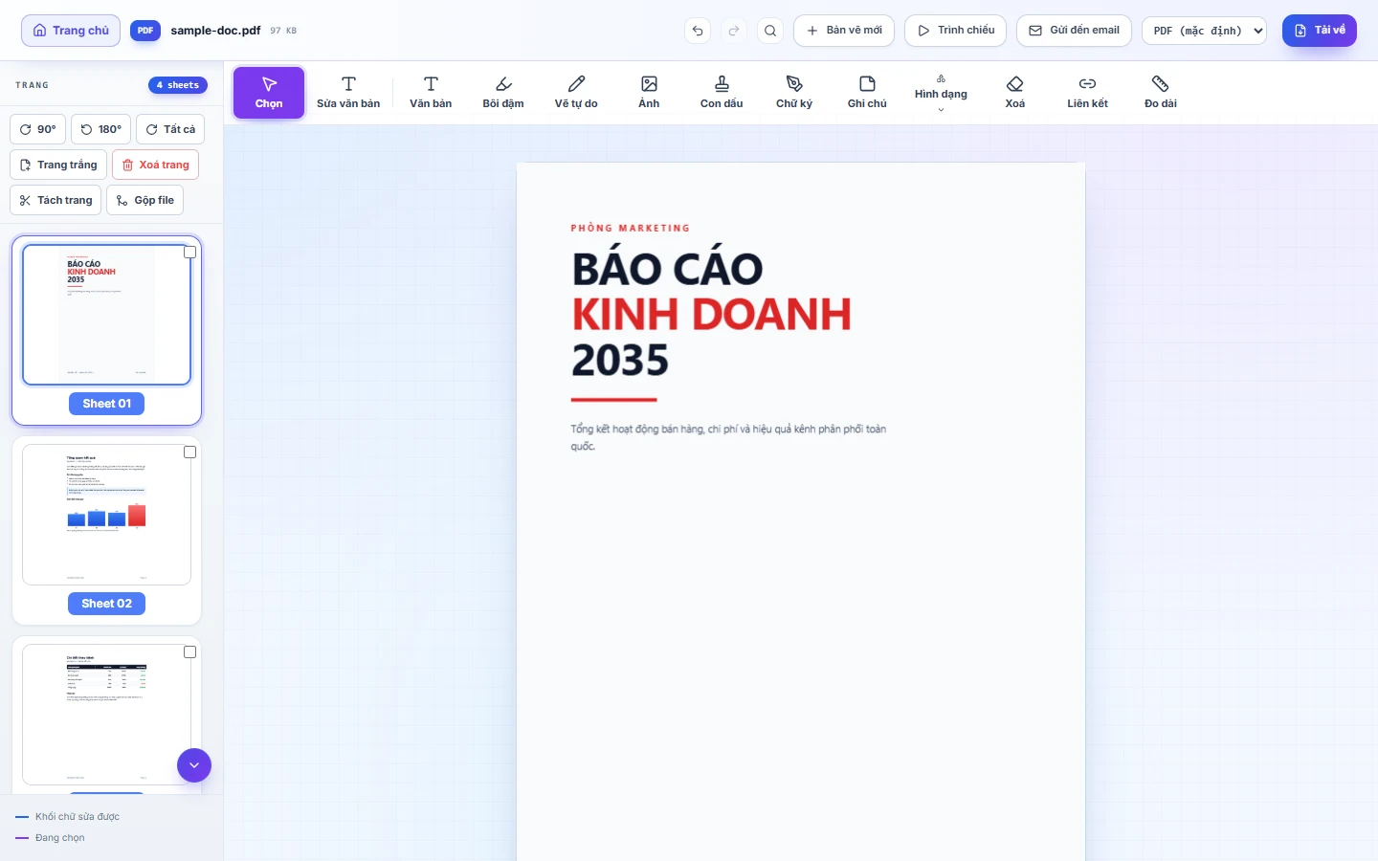Open the Con dấu stamp tool
1378x861 pixels.
click(722, 93)
